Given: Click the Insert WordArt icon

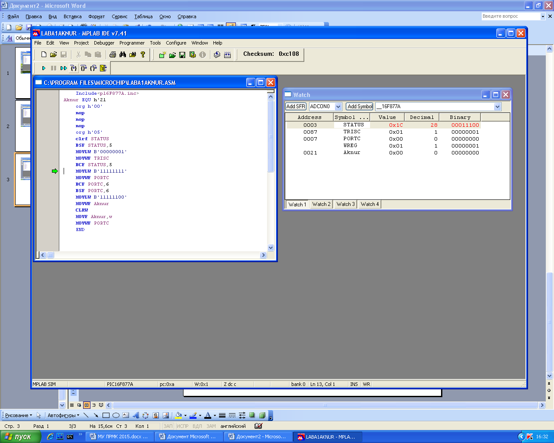Looking at the screenshot, I should click(x=136, y=415).
